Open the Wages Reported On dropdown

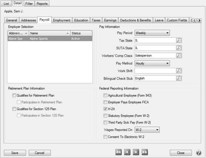pyautogui.click(x=147, y=130)
